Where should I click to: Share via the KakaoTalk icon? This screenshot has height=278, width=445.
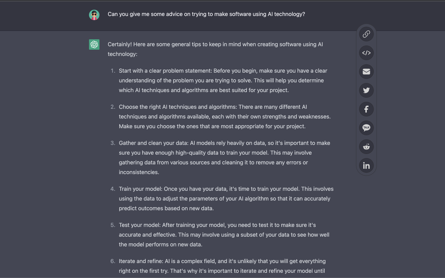[x=366, y=128]
